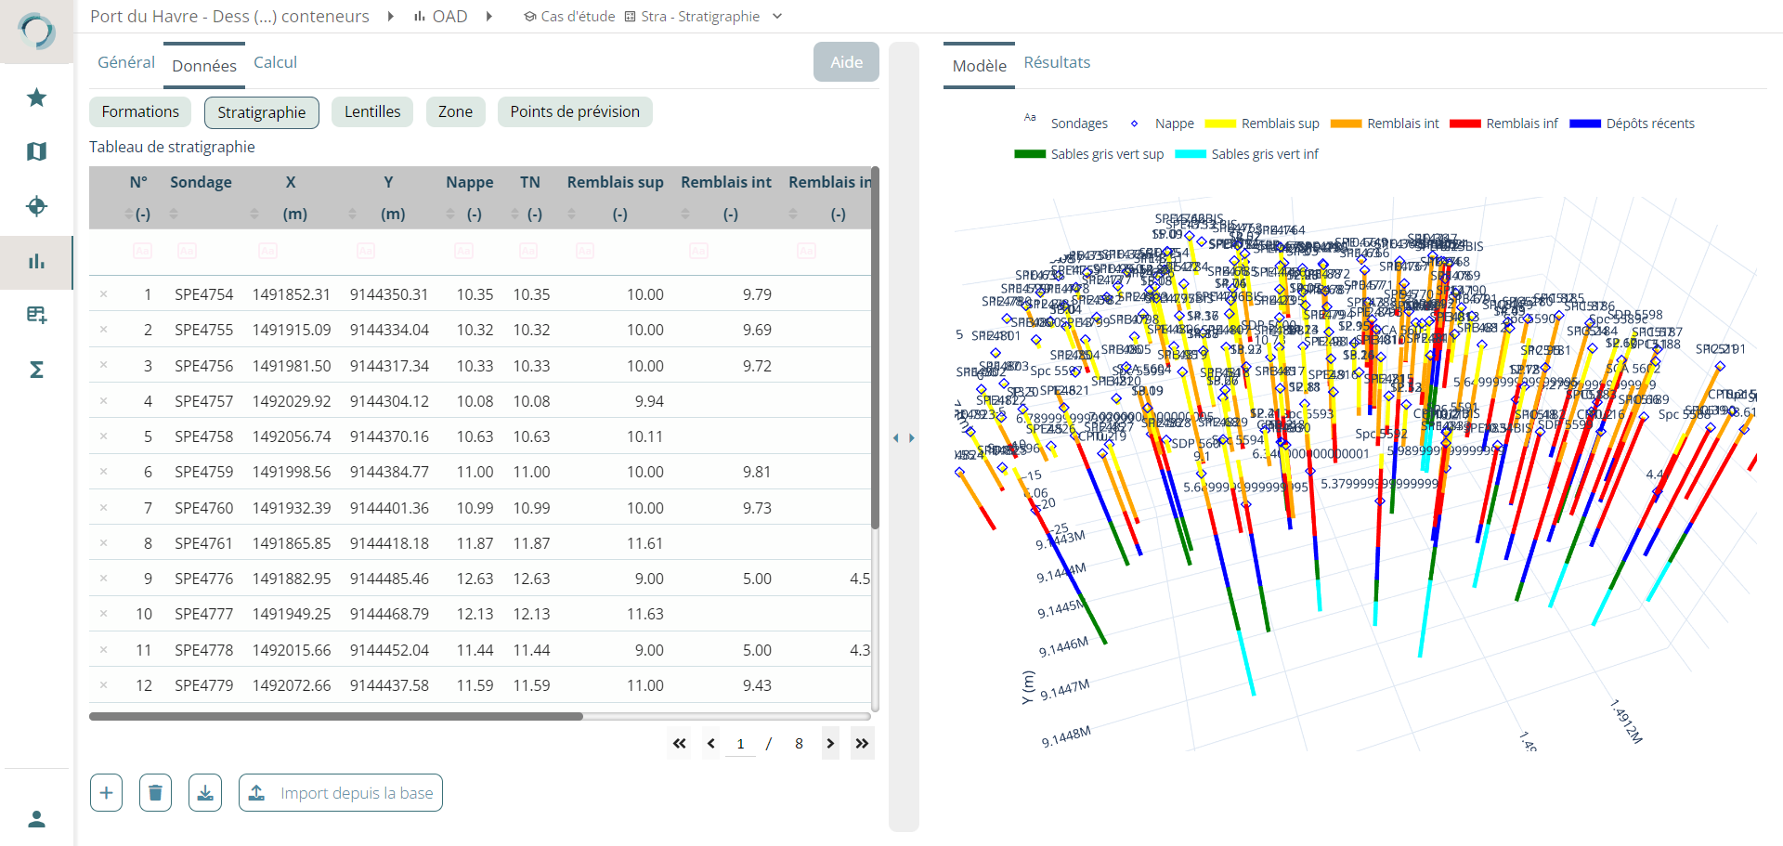This screenshot has height=846, width=1783.
Task: Switch to the Calcul tab
Action: coord(275,62)
